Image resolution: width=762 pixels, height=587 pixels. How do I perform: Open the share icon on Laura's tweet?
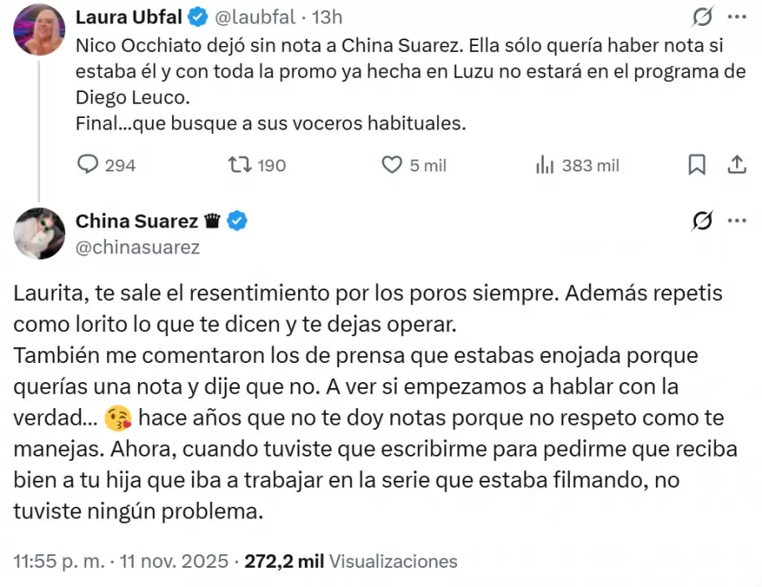pyautogui.click(x=738, y=165)
